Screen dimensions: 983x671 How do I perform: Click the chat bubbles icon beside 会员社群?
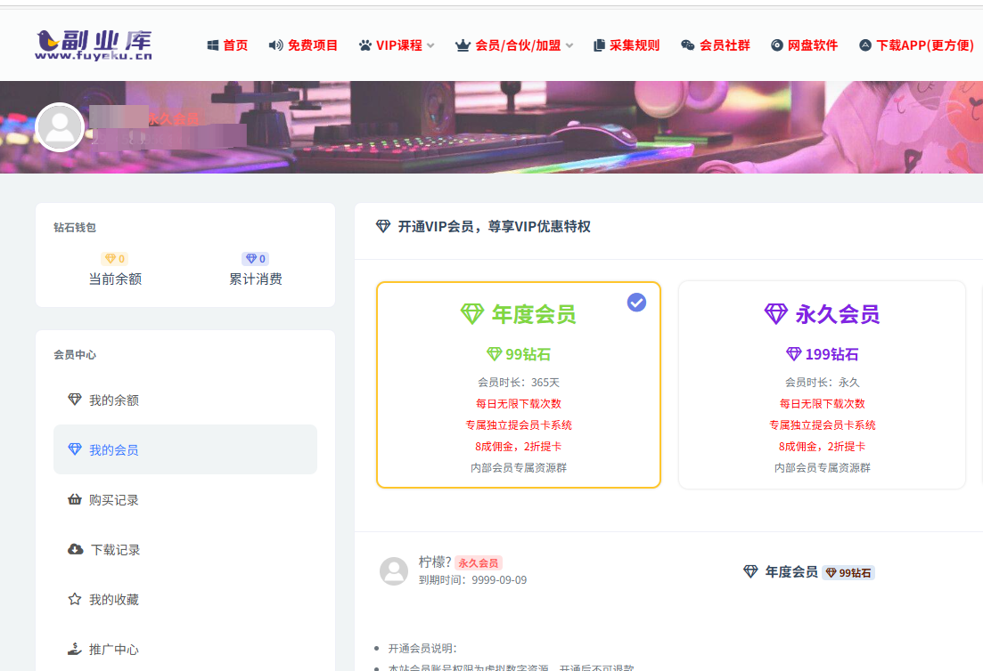688,45
